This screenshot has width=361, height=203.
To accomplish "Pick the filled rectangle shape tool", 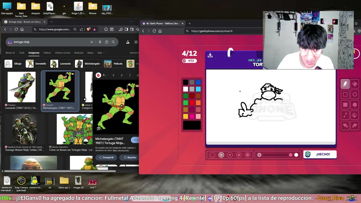I will coord(345,105).
